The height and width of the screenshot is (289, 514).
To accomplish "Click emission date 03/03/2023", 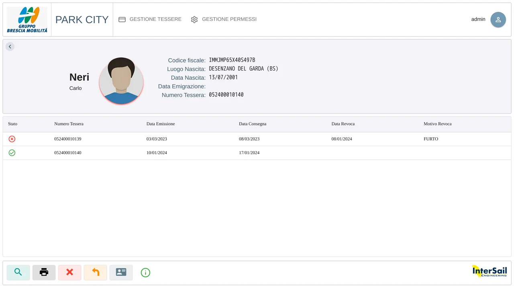I will 157,139.
